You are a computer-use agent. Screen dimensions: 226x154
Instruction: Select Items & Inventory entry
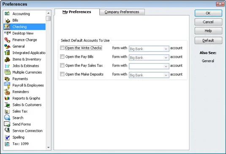[x=27, y=59]
